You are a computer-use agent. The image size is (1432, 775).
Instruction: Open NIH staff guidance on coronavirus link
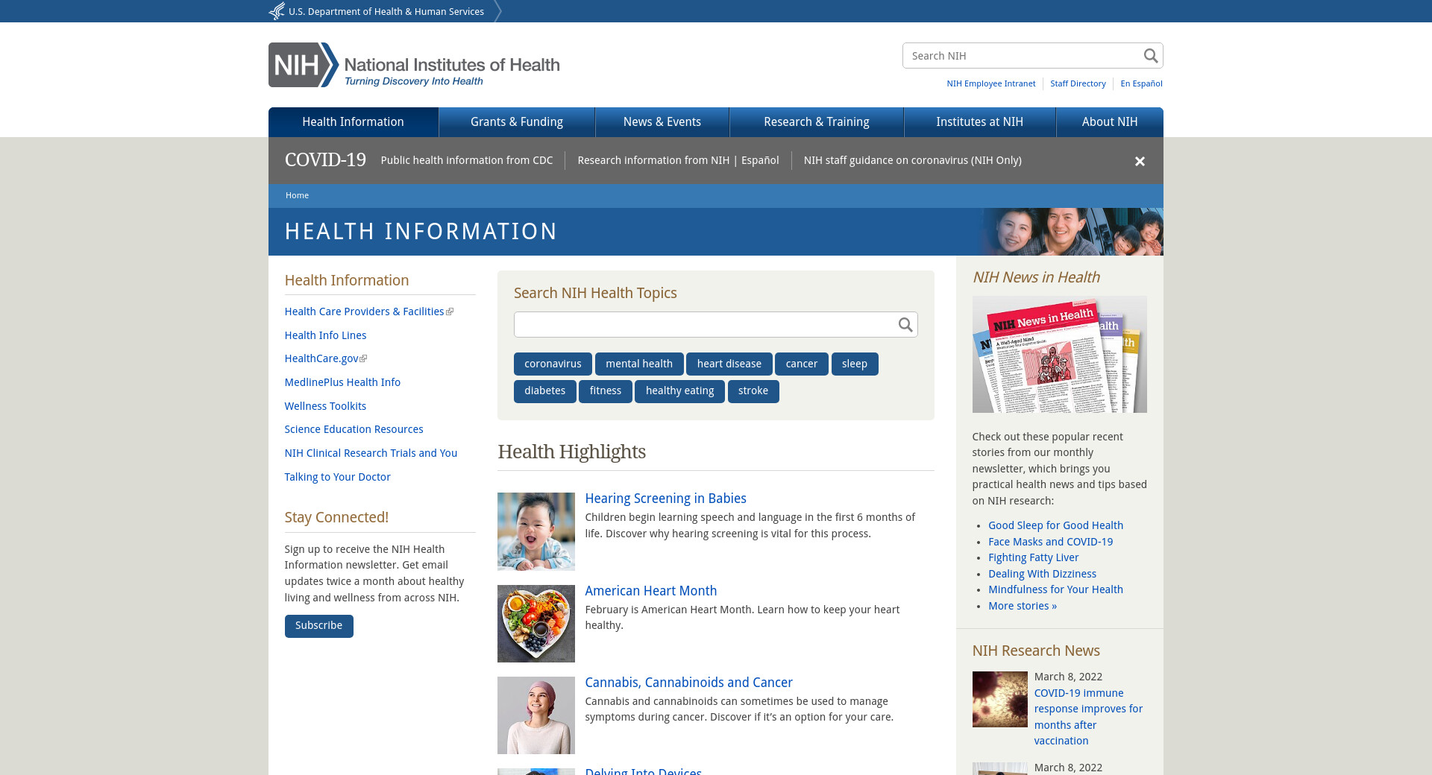click(x=913, y=160)
